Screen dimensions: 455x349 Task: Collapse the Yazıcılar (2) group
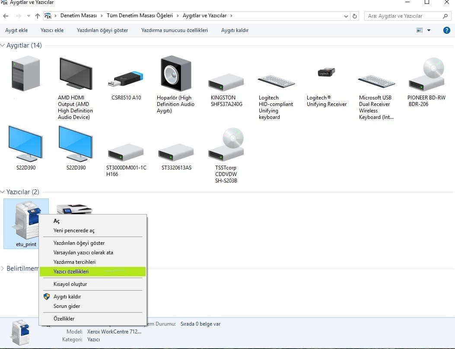tap(3, 192)
